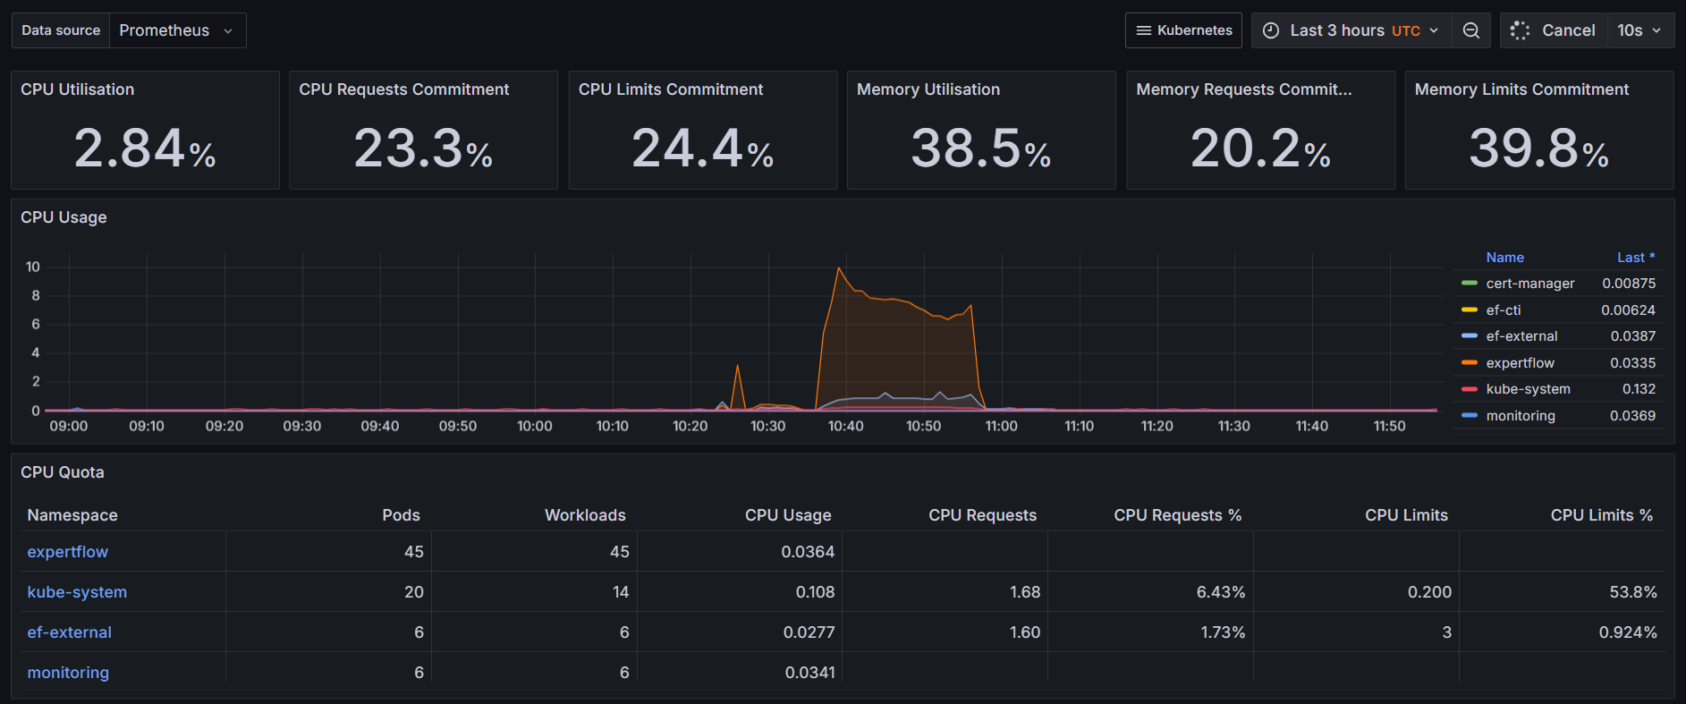Sort the quota table by Pods column
1686x704 pixels.
pyautogui.click(x=401, y=515)
